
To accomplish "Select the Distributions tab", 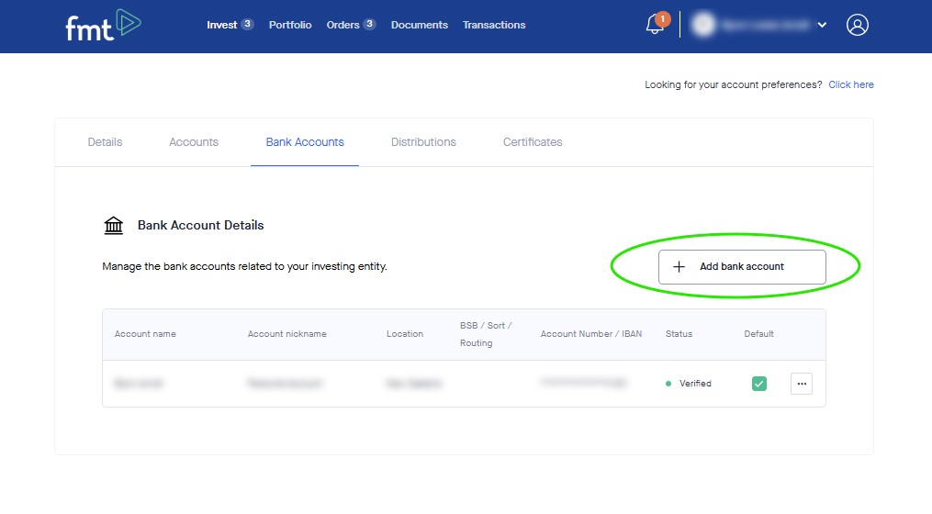I will coord(423,142).
